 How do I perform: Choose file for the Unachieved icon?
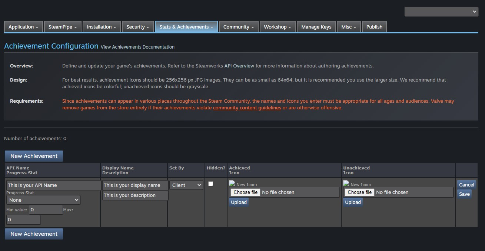click(359, 192)
